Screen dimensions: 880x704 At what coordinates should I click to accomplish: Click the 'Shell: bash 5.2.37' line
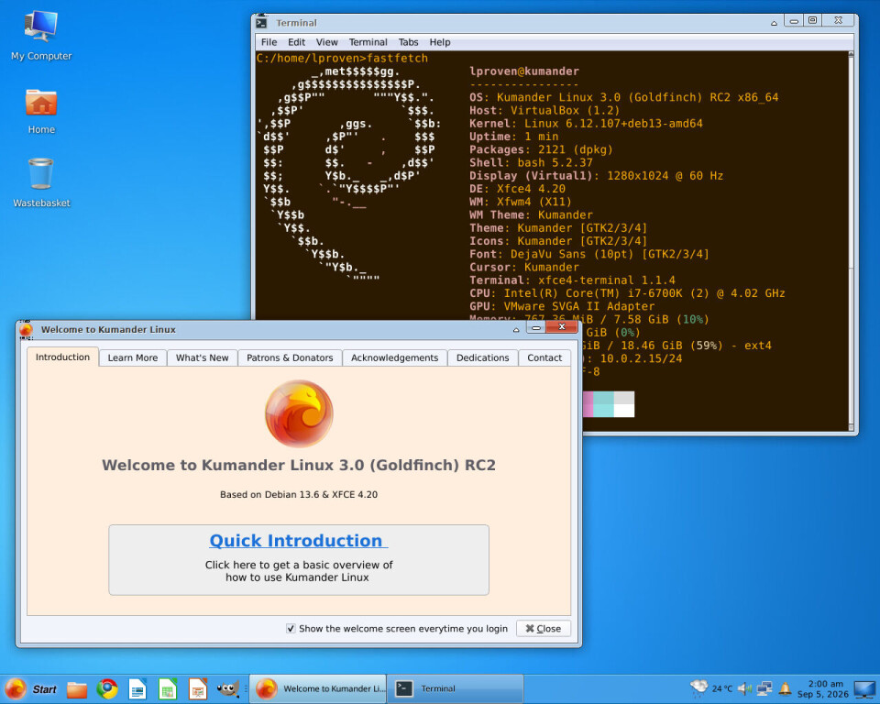531,163
